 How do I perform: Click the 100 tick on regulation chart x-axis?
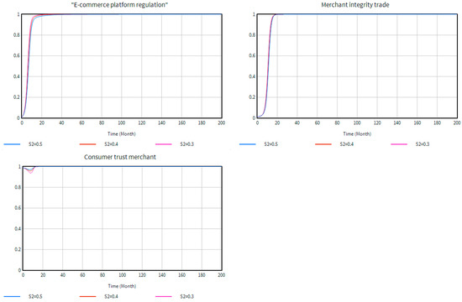(x=122, y=122)
